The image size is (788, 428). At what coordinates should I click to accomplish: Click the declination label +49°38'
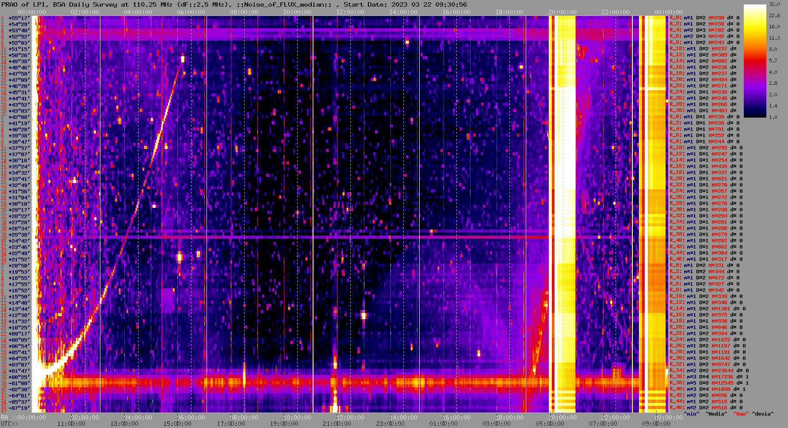pyautogui.click(x=19, y=61)
